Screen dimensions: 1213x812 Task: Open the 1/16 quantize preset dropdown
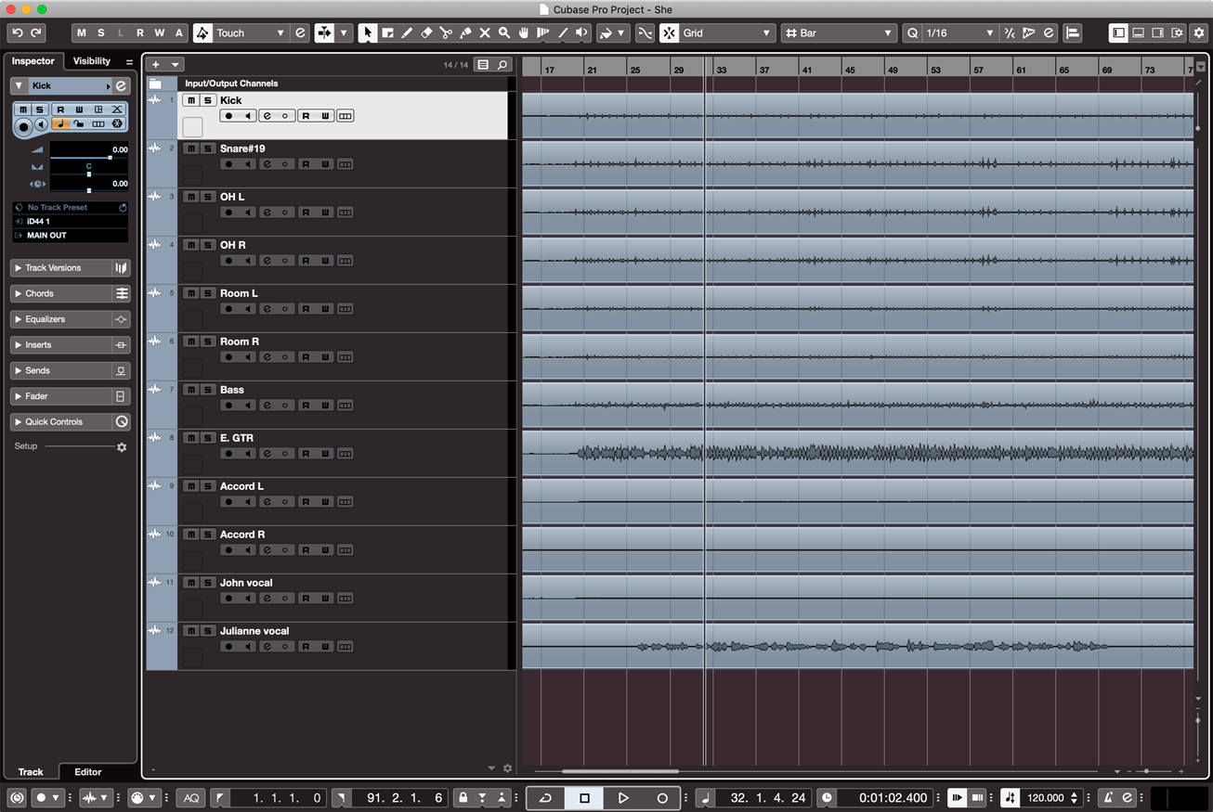(x=989, y=32)
